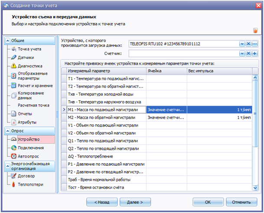Click the Точка учета icon in sidebar
Viewport: 264px width, 213px height.
coord(13,49)
